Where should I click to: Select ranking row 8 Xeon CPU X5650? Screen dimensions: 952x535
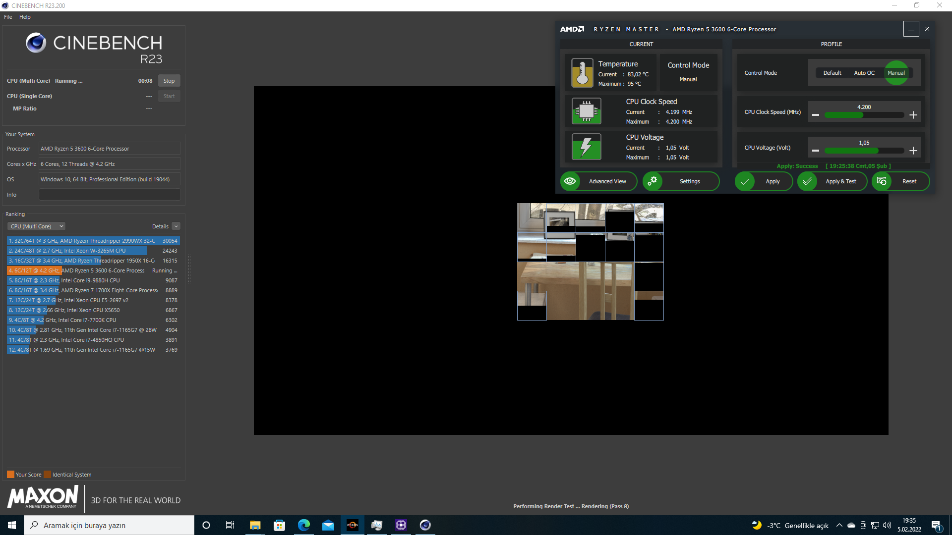point(93,310)
